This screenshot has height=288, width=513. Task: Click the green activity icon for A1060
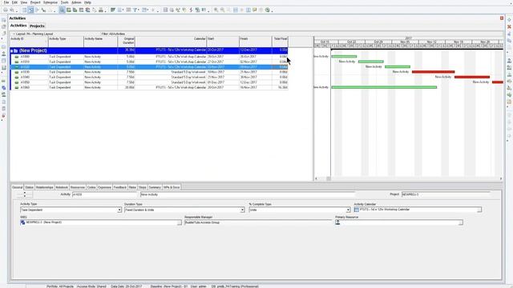pyautogui.click(x=17, y=87)
